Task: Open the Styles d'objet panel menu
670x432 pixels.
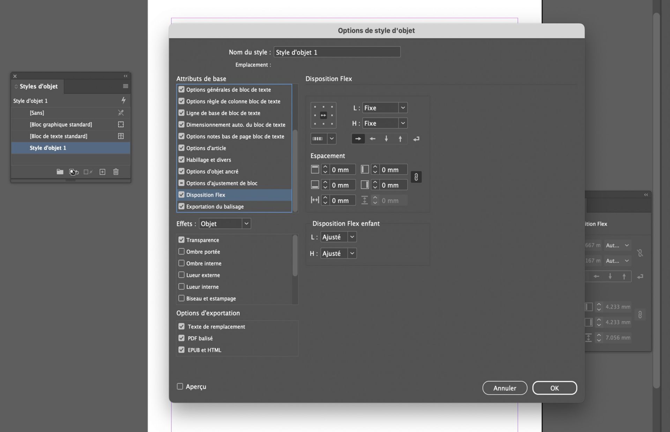Action: pyautogui.click(x=126, y=86)
